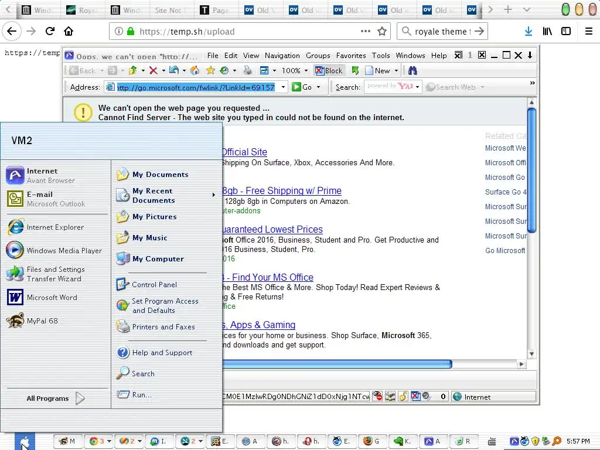Open the Avant Windows menu
This screenshot has width=600, height=450.
pyautogui.click(x=410, y=56)
